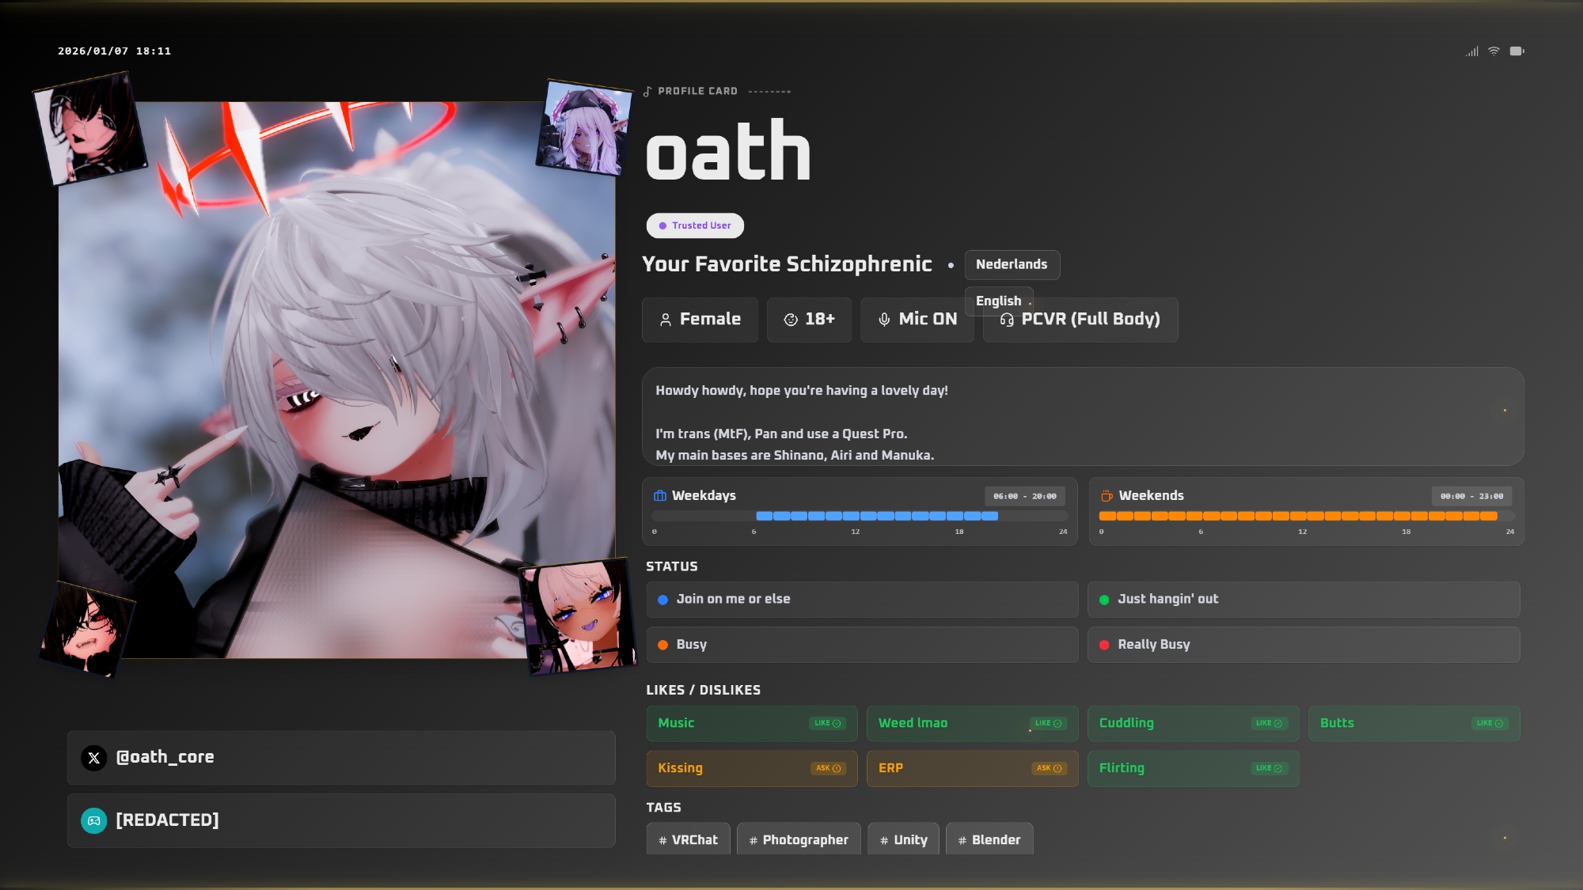Click the coffee cup icon next to Weekends
Screen dimensions: 1583x890
1107,496
